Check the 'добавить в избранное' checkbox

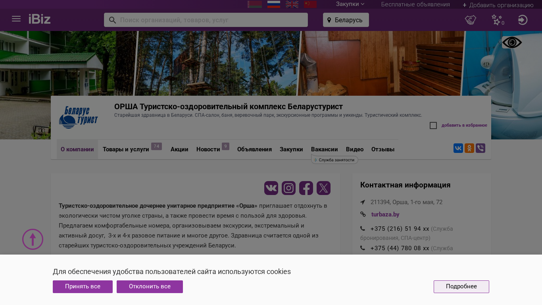433,125
